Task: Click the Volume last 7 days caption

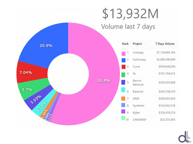Action: click(x=128, y=27)
